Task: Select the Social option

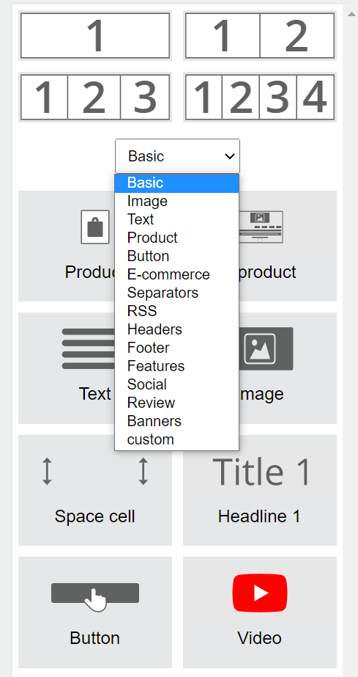Action: point(176,384)
